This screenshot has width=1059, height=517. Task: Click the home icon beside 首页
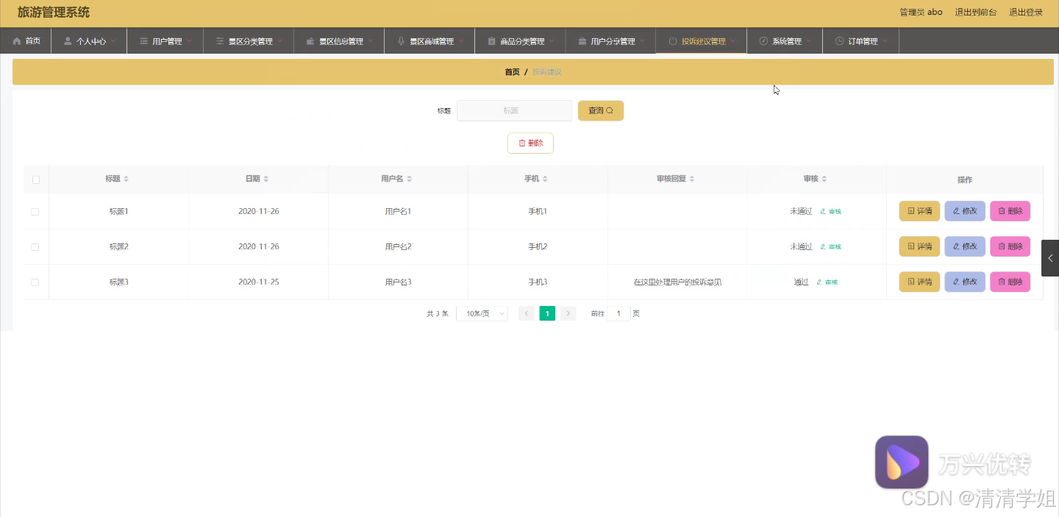click(16, 40)
